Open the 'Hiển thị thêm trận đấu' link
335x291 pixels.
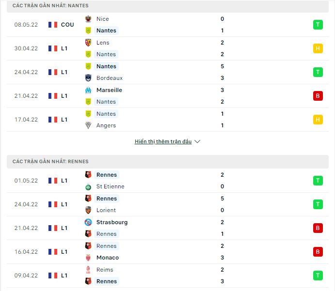pyautogui.click(x=163, y=141)
